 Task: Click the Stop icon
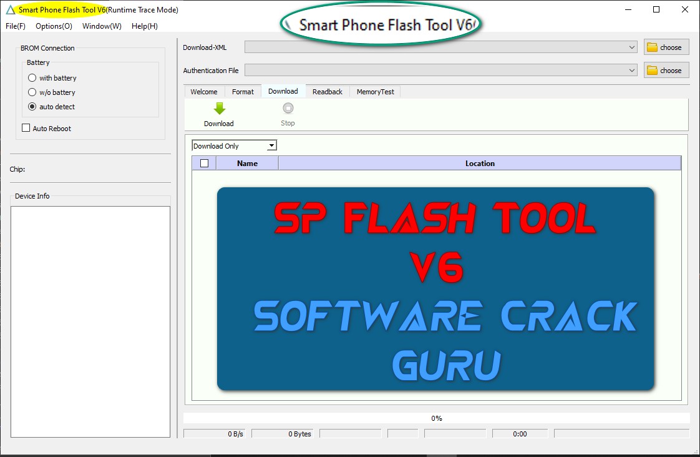click(x=288, y=108)
